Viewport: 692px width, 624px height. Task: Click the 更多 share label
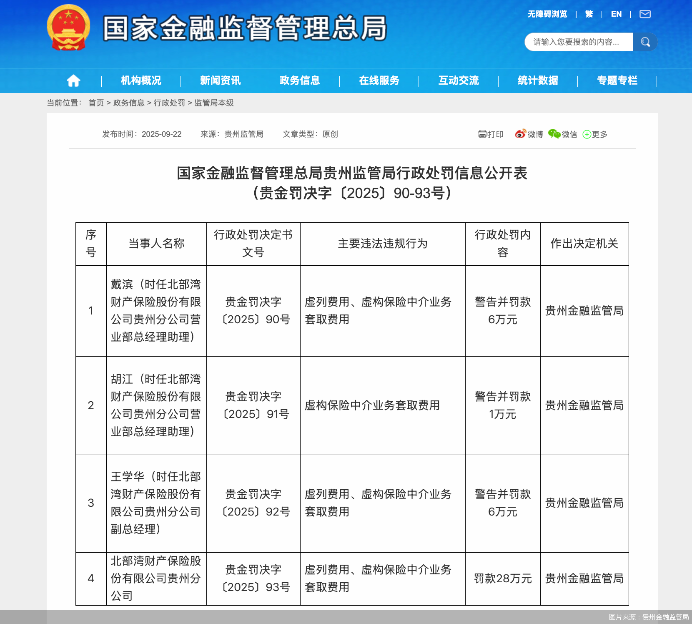pos(599,134)
